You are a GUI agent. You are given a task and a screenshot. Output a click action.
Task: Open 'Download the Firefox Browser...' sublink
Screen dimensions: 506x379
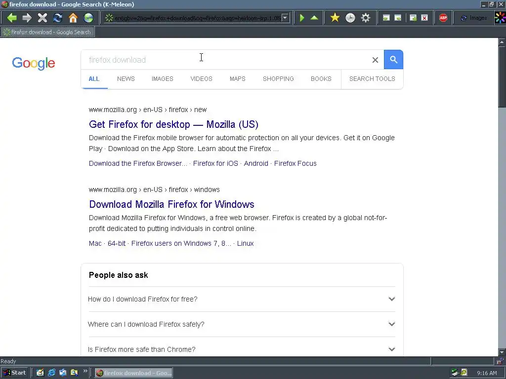pyautogui.click(x=138, y=163)
